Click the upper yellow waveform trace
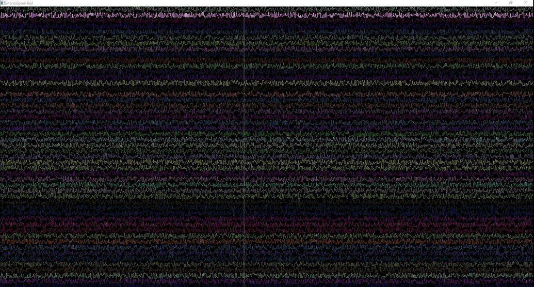The height and width of the screenshot is (287, 534). [x=155, y=83]
